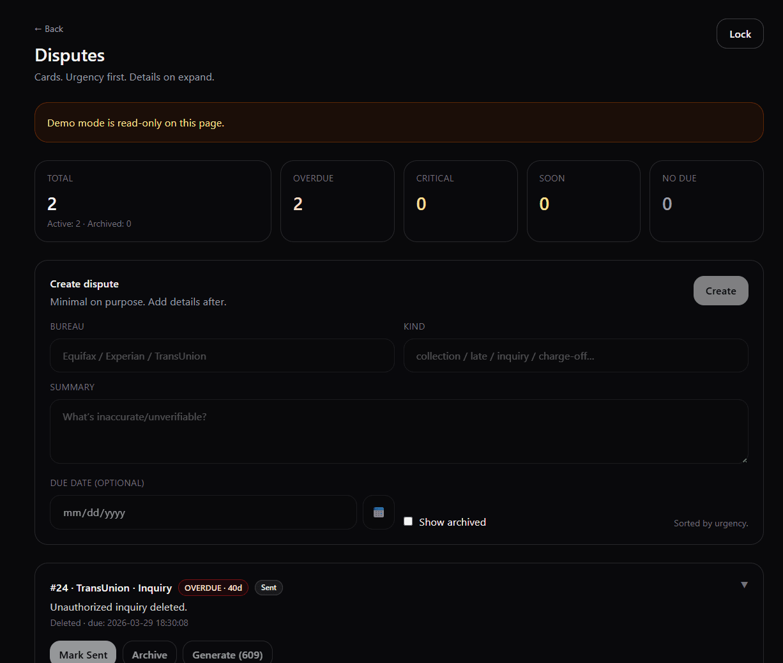Select the Overdue stat card
Screen dimensions: 783x663
click(x=337, y=201)
